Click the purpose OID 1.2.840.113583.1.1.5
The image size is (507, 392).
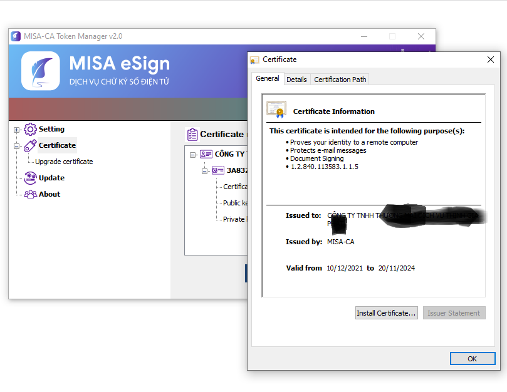point(324,167)
